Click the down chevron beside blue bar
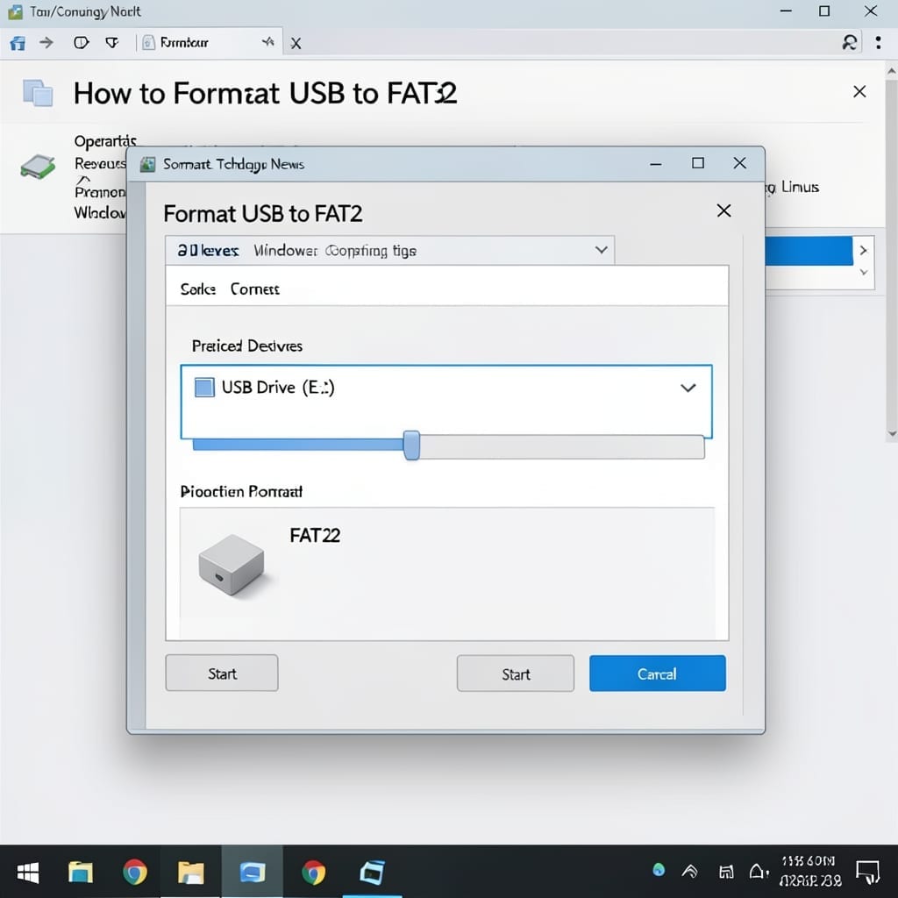898x898 pixels. (864, 273)
